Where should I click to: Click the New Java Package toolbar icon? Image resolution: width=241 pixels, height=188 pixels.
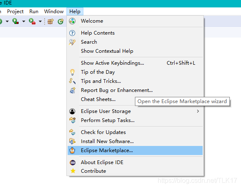50,21
